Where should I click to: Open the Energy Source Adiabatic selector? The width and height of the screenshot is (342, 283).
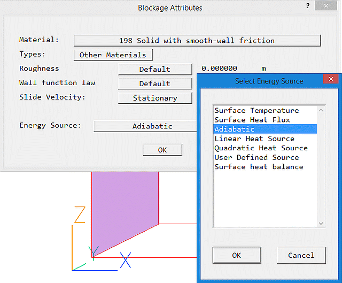pyautogui.click(x=145, y=126)
